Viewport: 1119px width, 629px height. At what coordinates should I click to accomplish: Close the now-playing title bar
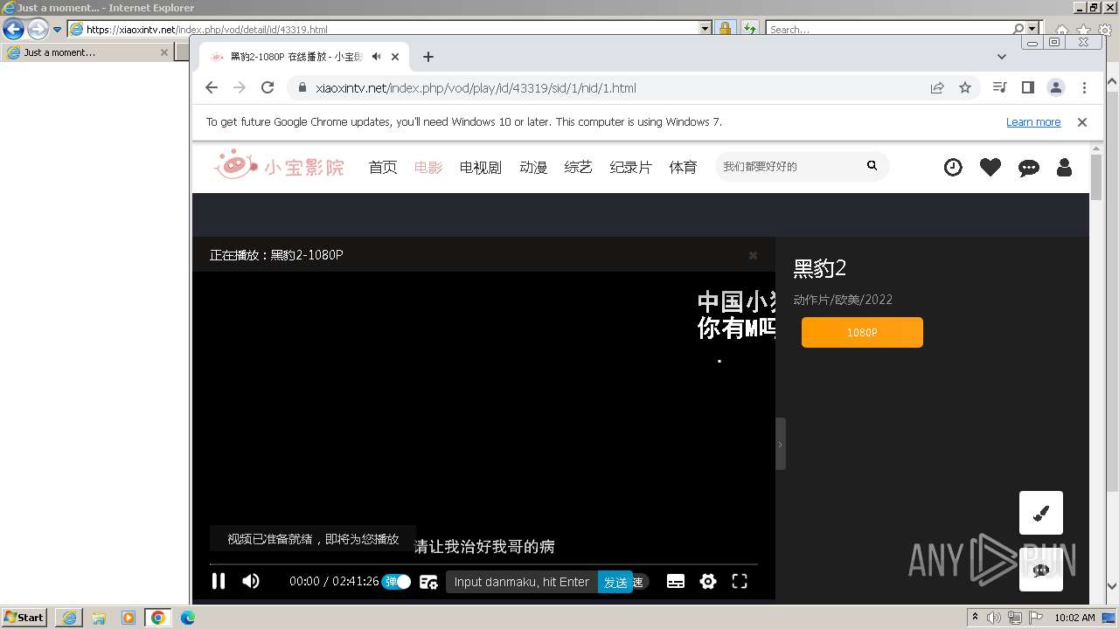[753, 255]
